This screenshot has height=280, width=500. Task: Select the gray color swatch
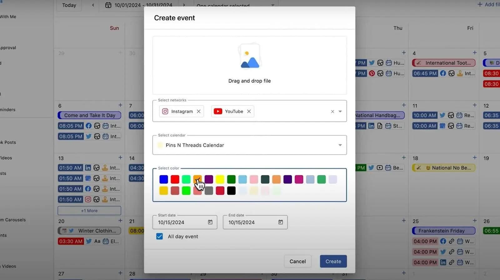click(209, 191)
